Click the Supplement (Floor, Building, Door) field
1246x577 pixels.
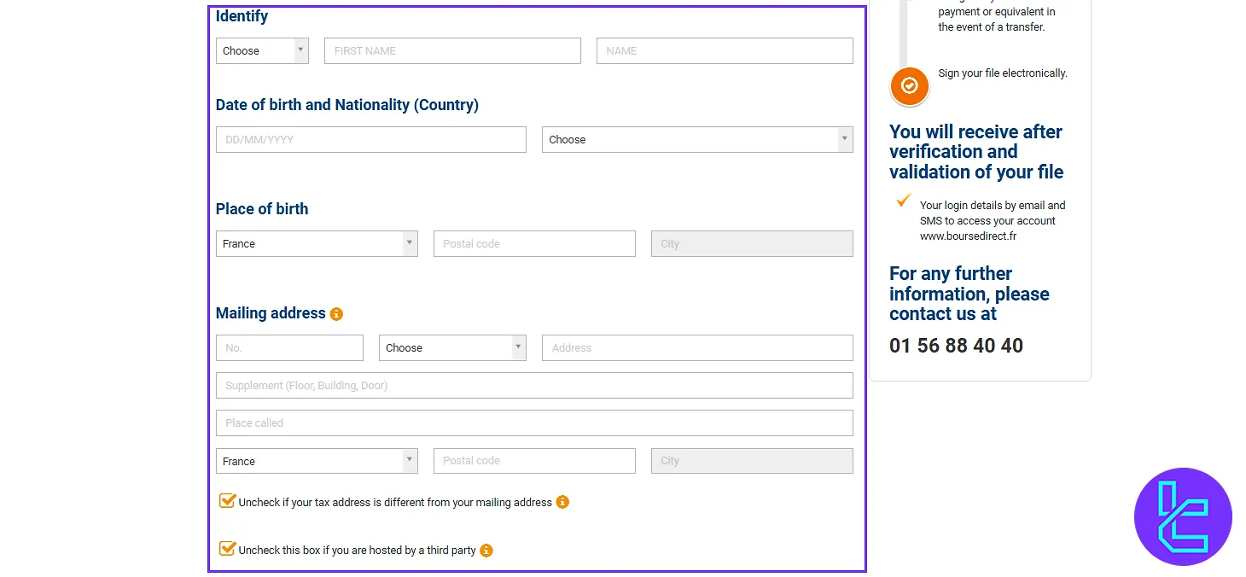534,385
